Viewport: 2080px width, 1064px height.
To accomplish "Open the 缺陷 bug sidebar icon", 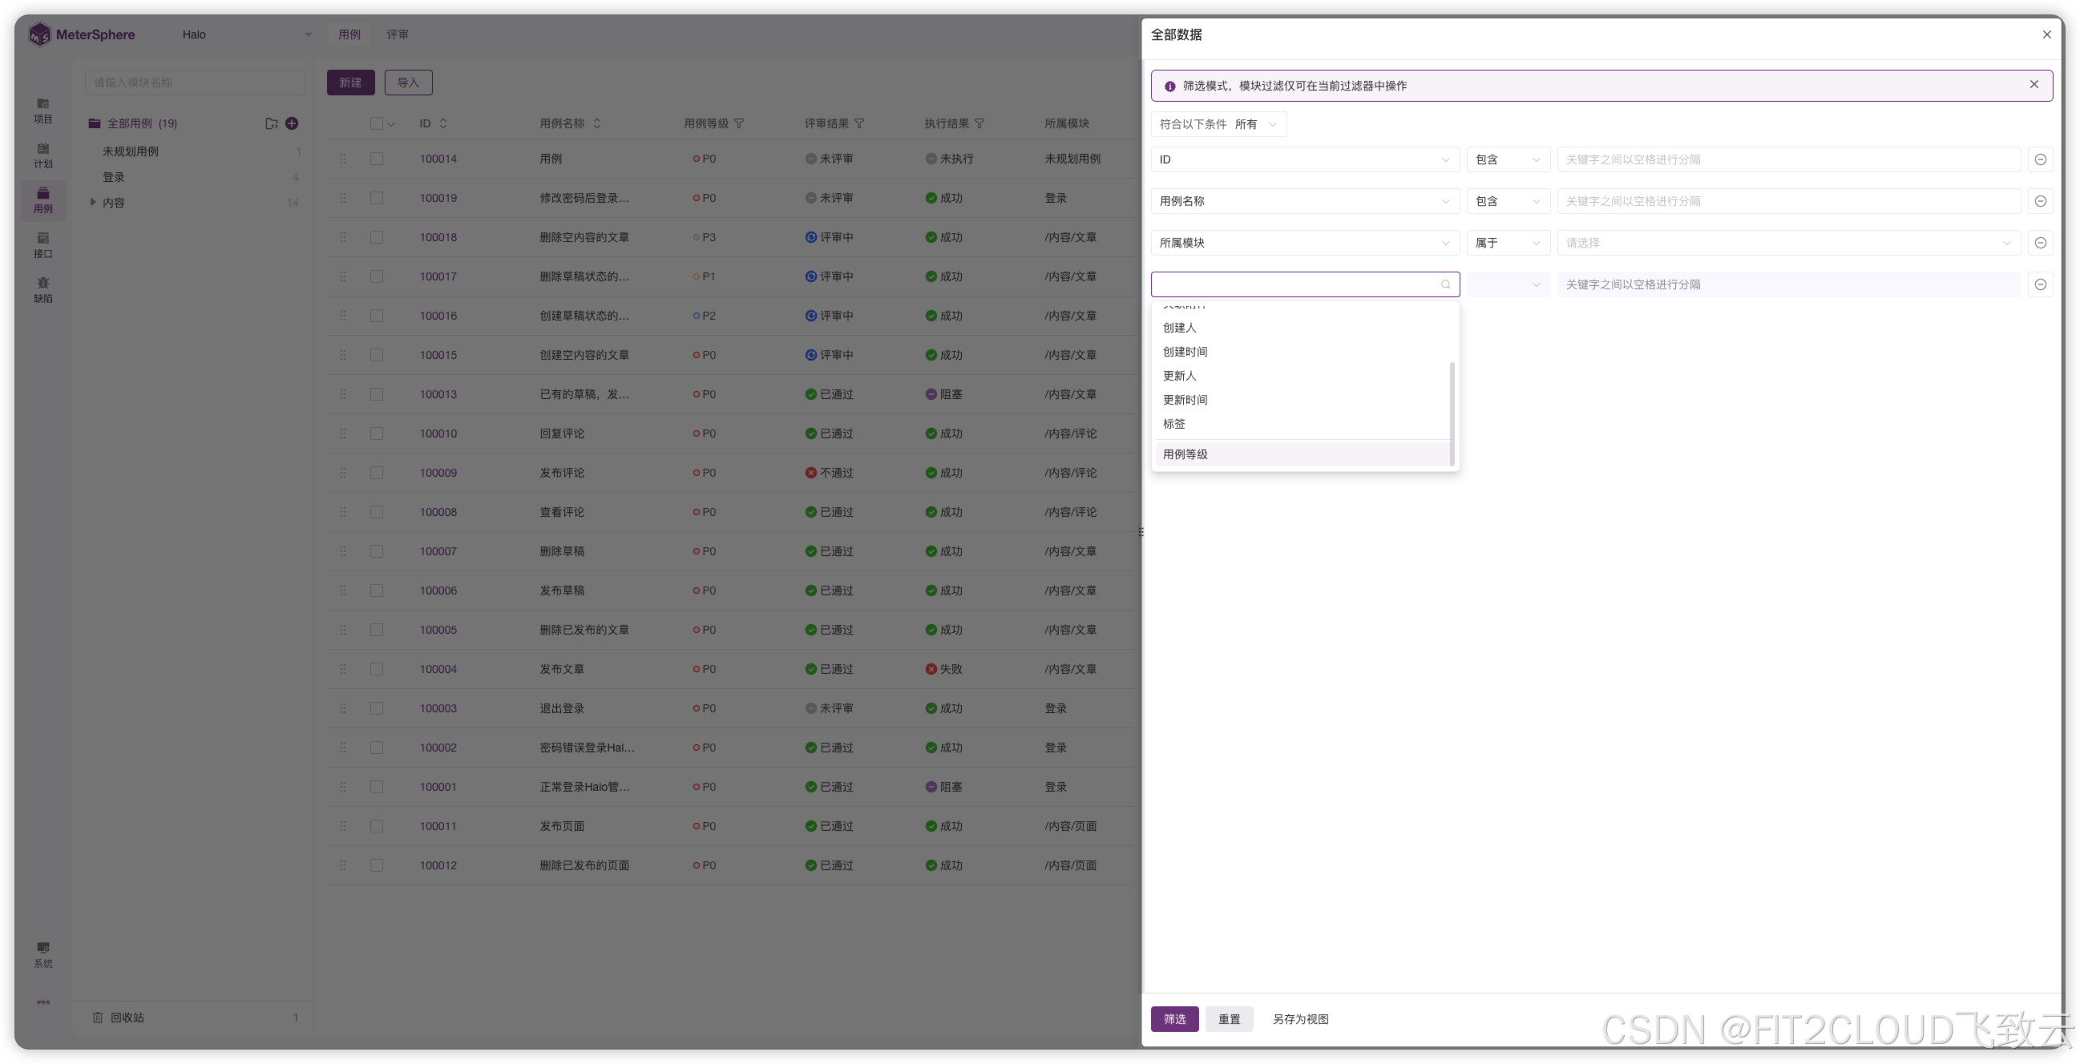I will pos(42,290).
